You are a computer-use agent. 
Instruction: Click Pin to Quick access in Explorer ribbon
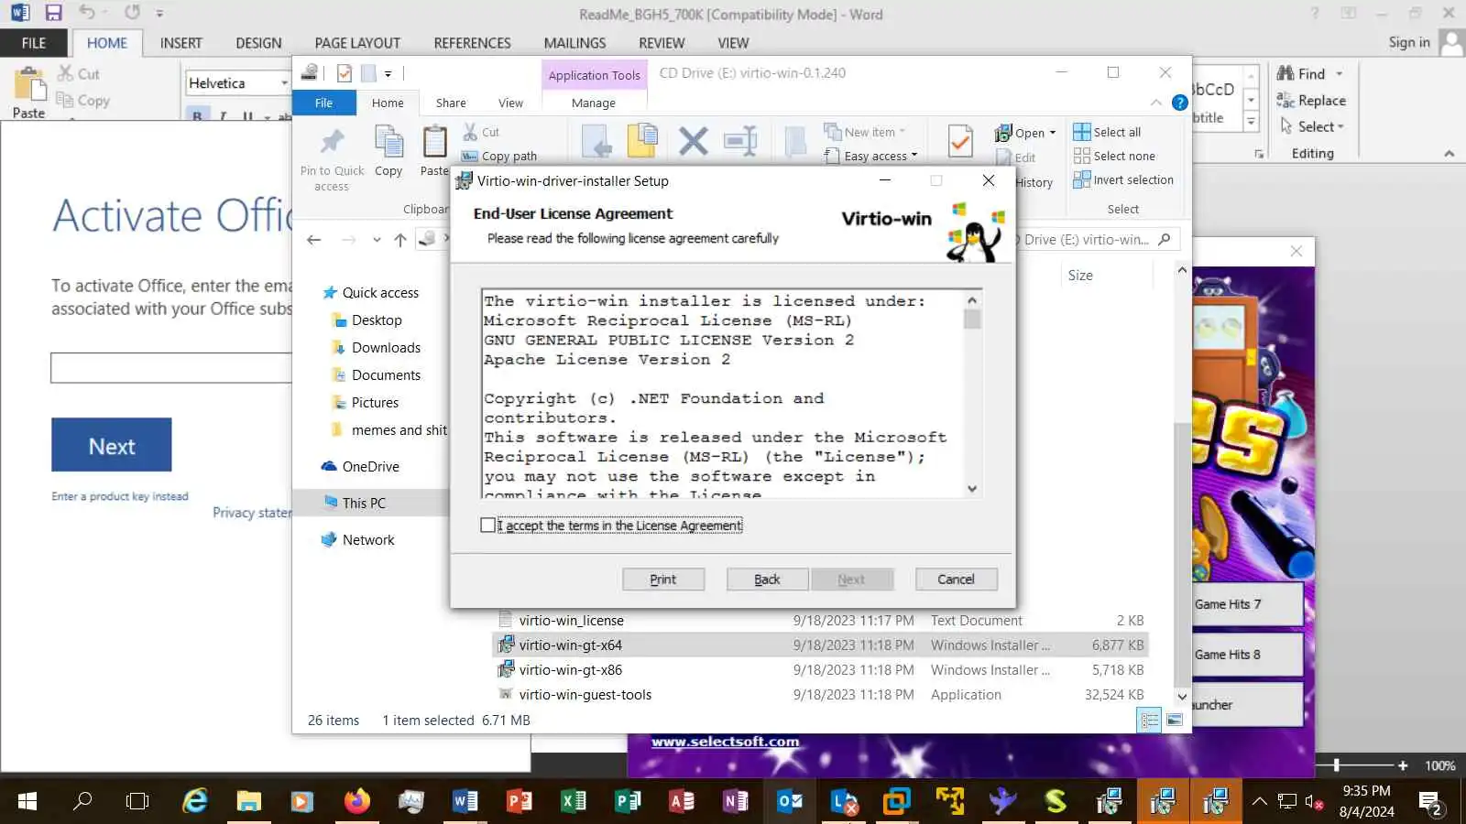pos(332,157)
